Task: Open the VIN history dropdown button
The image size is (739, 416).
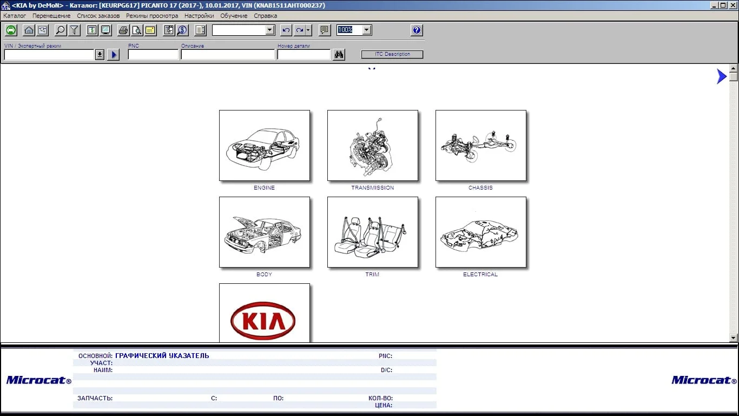Action: coord(100,55)
